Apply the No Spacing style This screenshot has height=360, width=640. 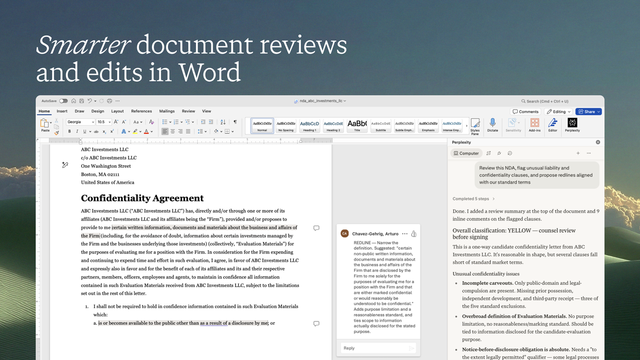point(286,125)
